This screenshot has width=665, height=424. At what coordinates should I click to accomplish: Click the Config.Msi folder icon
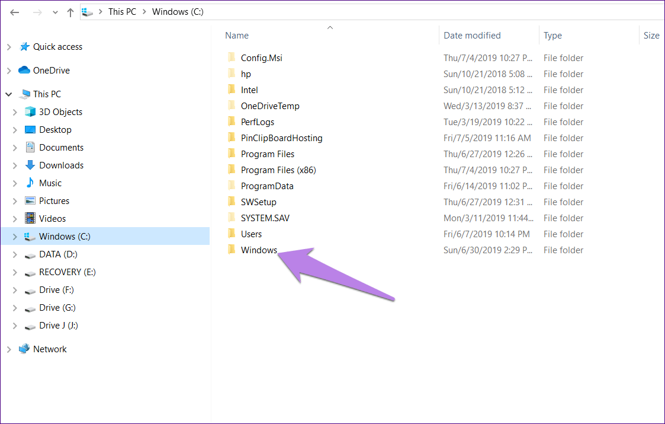[232, 58]
